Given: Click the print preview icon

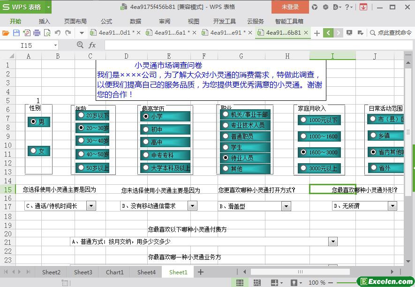Looking at the screenshot, I should click(47, 33).
